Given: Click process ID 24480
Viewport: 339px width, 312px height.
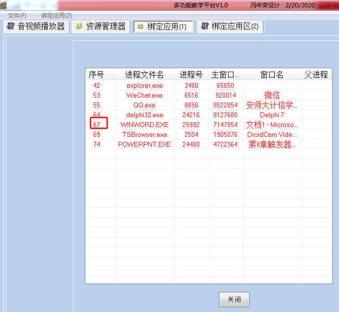Looking at the screenshot, I should click(x=191, y=144).
